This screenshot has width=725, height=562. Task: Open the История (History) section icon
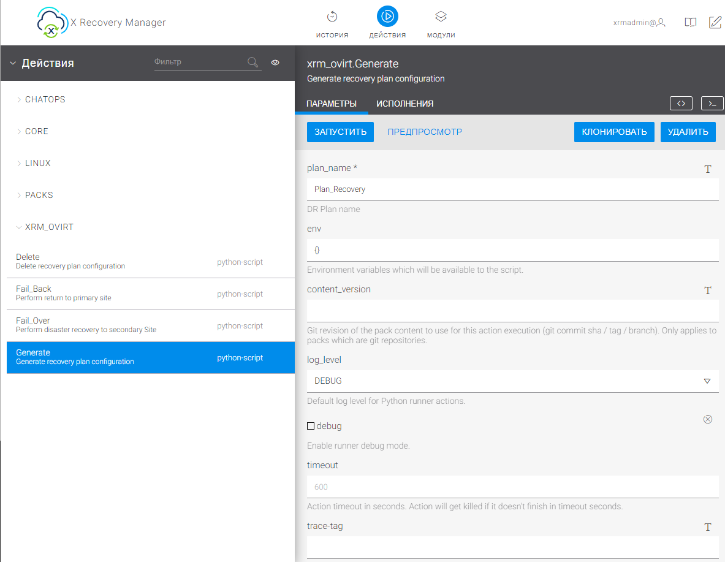[x=332, y=17]
